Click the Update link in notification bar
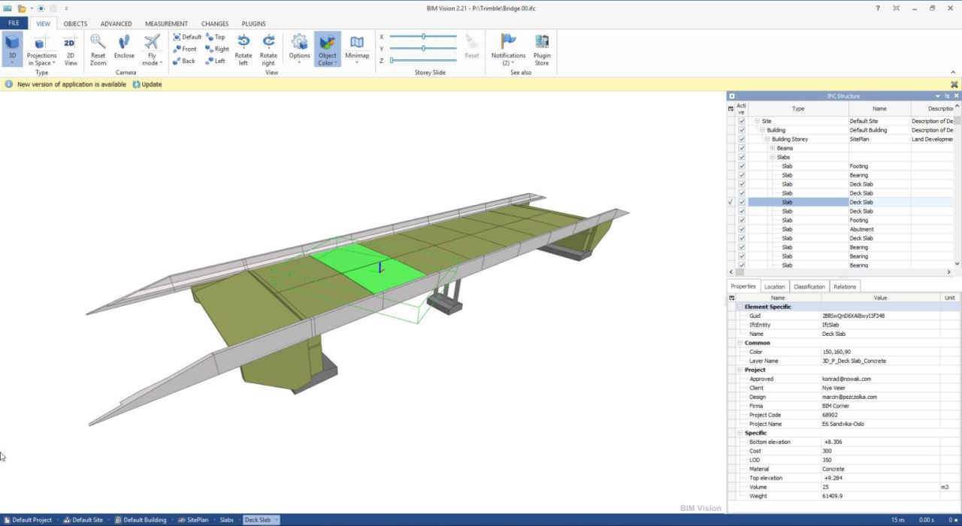This screenshot has width=962, height=526. click(x=151, y=84)
